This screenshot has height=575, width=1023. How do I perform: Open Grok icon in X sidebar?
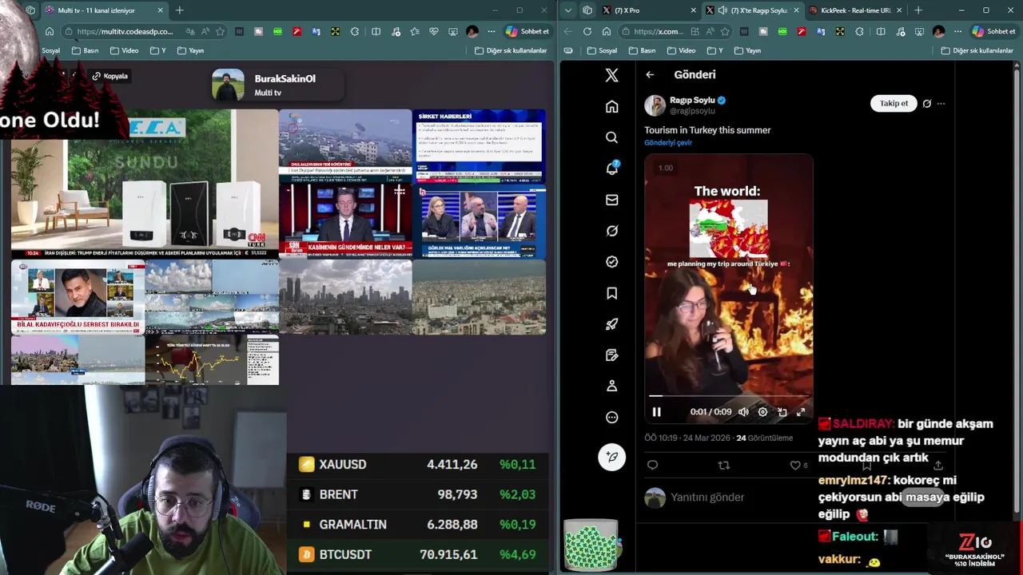pyautogui.click(x=611, y=231)
